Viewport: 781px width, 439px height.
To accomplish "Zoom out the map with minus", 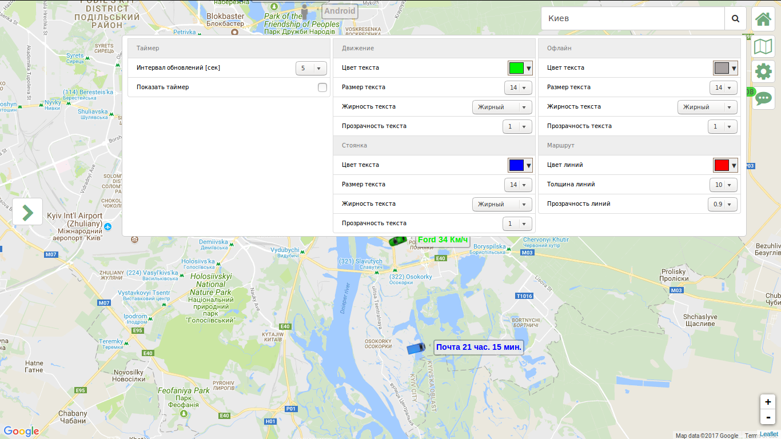I will pyautogui.click(x=768, y=417).
